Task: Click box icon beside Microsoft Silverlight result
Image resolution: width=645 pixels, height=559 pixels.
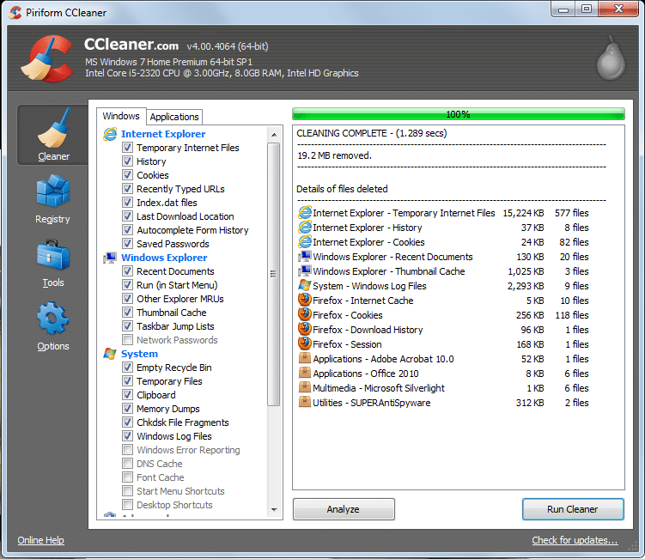Action: [x=305, y=387]
